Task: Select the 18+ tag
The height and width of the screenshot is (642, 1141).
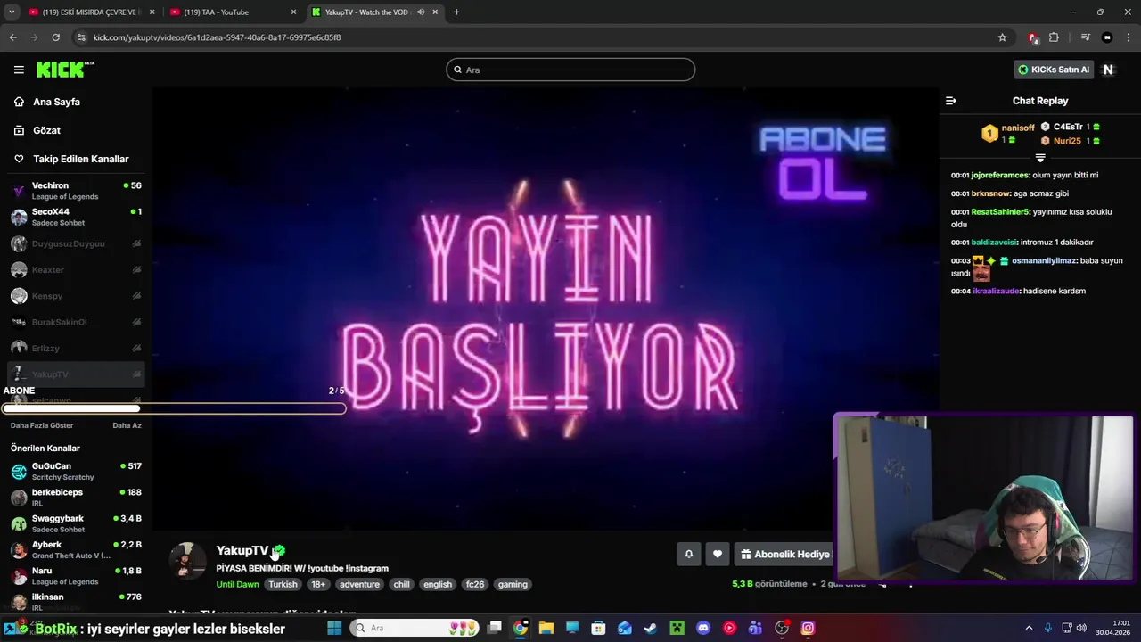Action: pos(318,584)
